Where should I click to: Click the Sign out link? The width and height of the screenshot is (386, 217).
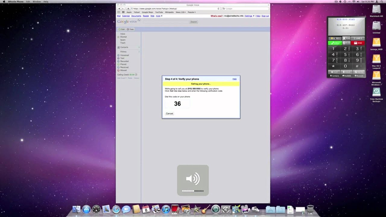[x=265, y=16]
